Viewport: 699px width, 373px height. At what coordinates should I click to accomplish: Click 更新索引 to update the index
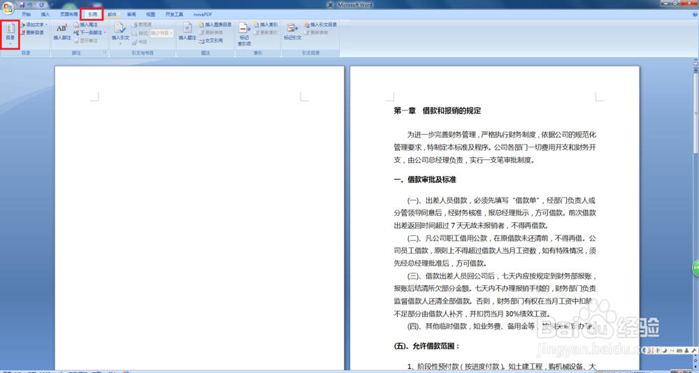266,33
